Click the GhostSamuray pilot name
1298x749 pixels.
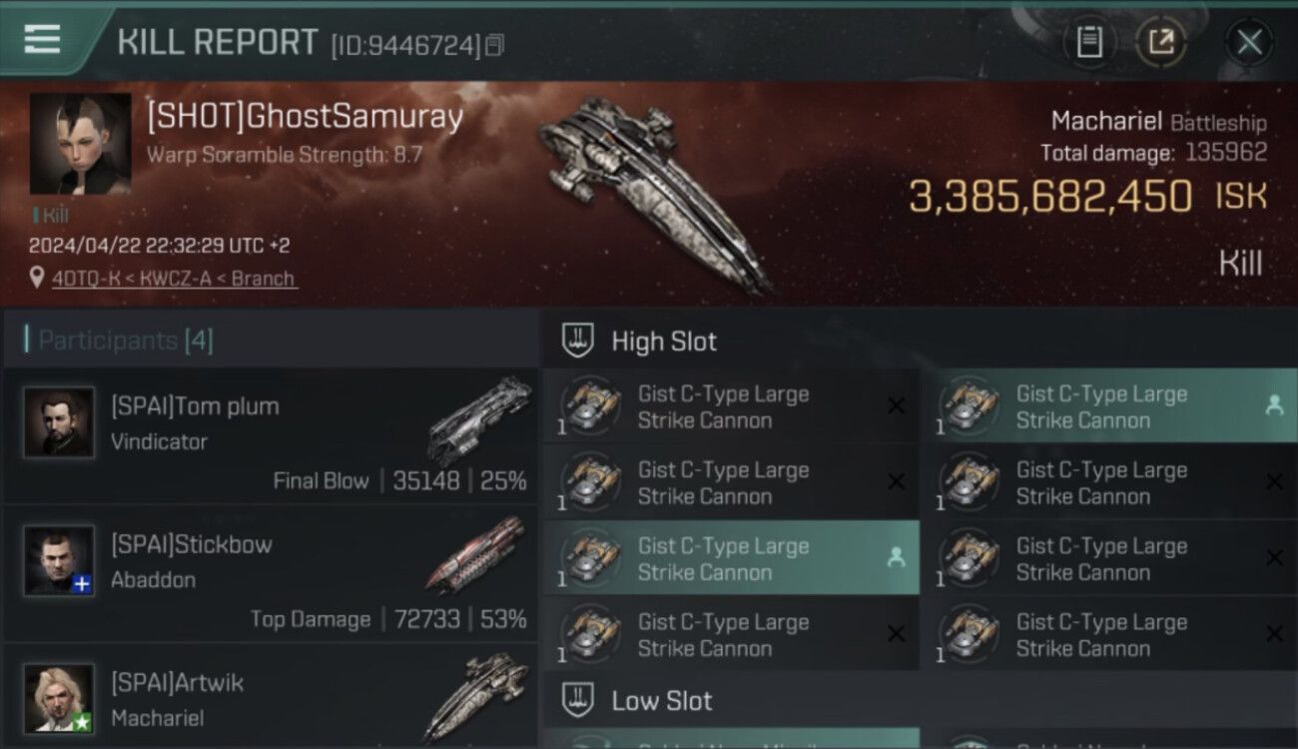305,118
